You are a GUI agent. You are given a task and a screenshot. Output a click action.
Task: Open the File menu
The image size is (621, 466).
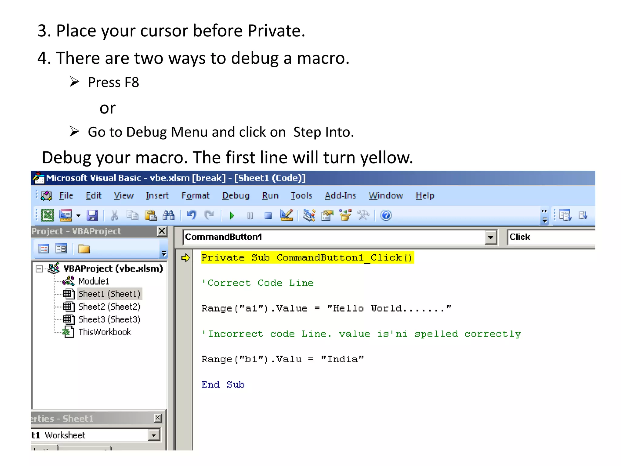66,196
